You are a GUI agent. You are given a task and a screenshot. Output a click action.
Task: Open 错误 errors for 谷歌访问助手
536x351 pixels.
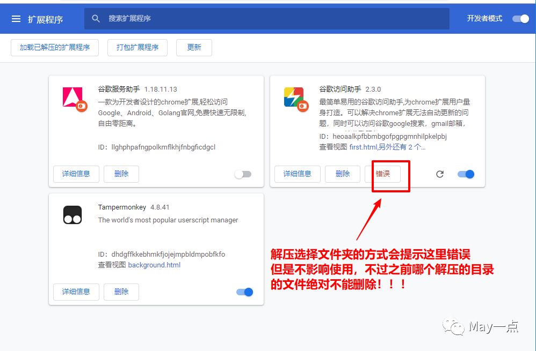(x=382, y=174)
